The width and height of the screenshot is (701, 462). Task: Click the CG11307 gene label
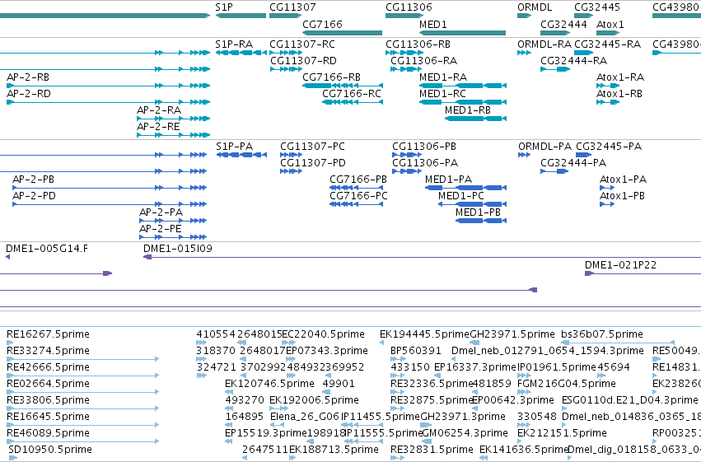click(x=292, y=7)
